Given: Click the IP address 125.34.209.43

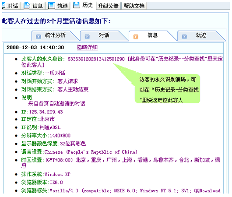Looking at the screenshot, I should tap(46, 112).
